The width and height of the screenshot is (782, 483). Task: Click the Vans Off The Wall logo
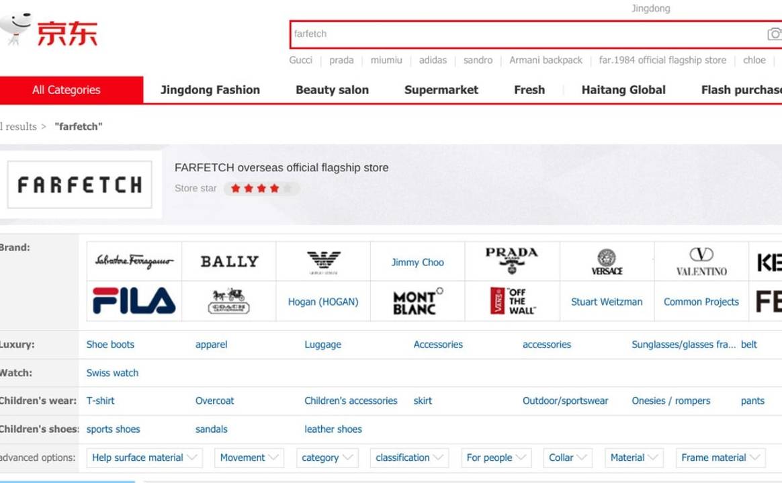coord(512,302)
